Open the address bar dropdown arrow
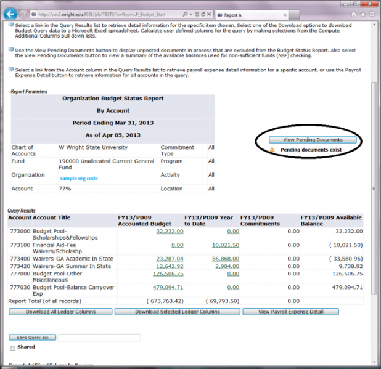The width and height of the screenshot is (381, 369). pyautogui.click(x=191, y=14)
